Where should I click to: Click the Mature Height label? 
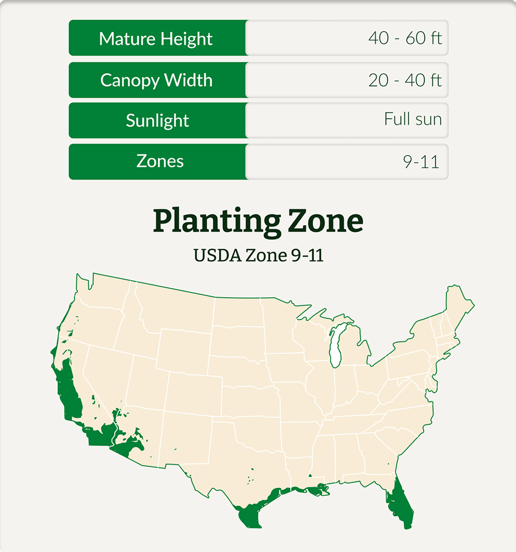(155, 38)
